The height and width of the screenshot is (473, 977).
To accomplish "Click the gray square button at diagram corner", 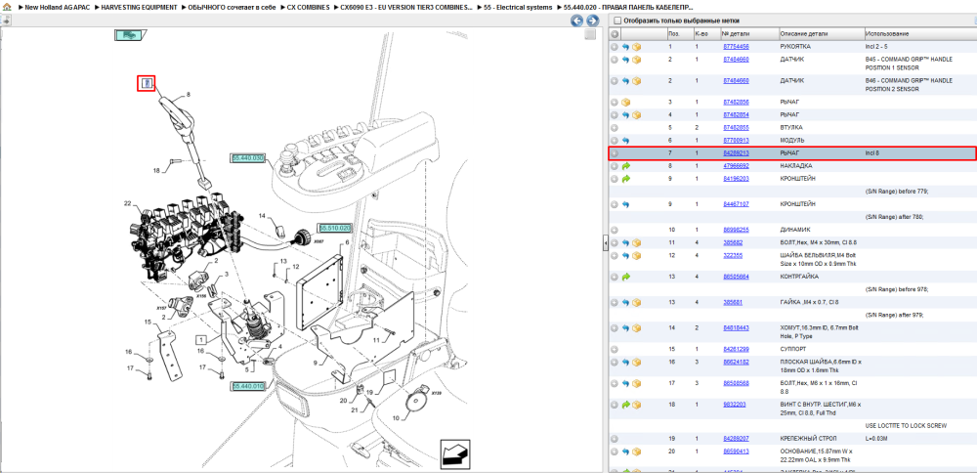I will (x=589, y=35).
